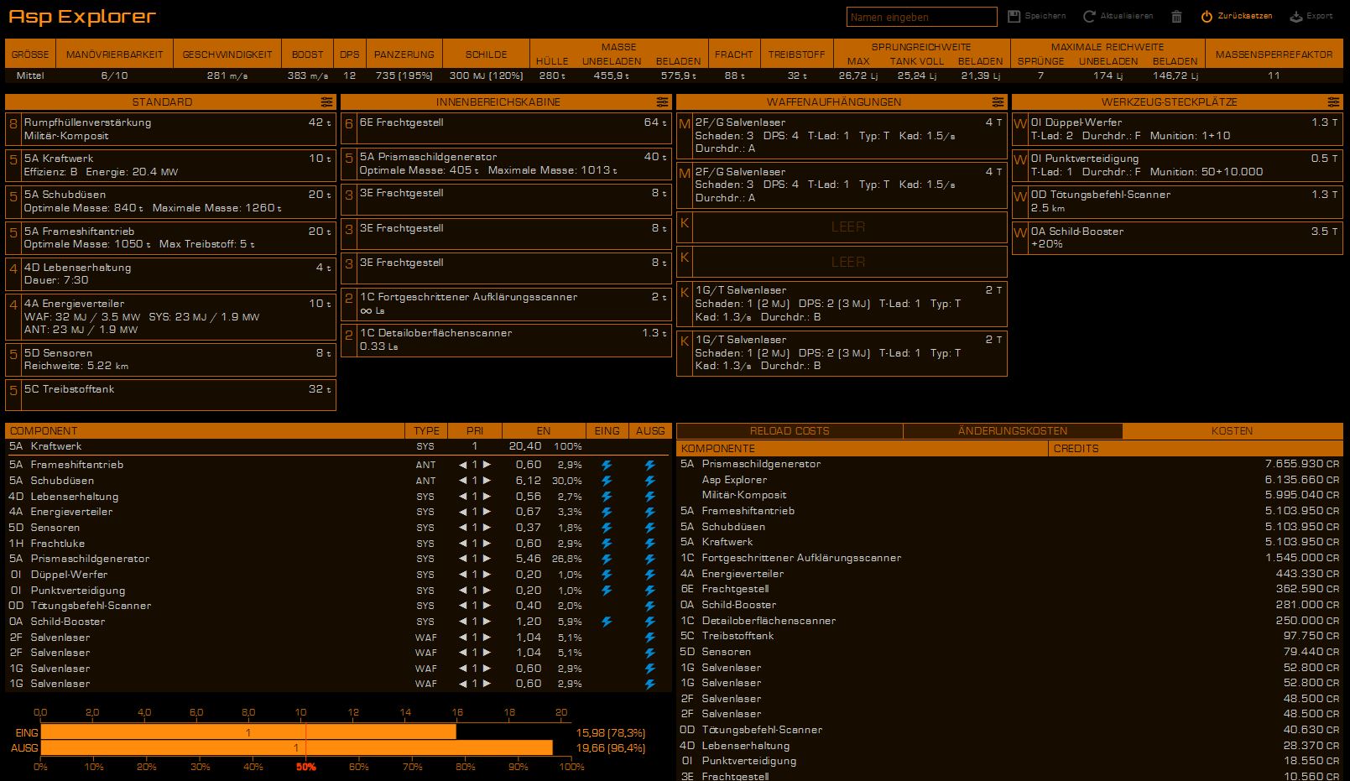Open the 4A Energieverteiler standard slot
Image resolution: width=1350 pixels, height=781 pixels.
click(170, 316)
